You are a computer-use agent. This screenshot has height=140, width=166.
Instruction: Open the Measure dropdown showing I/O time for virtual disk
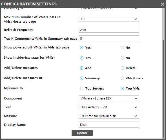(109, 116)
